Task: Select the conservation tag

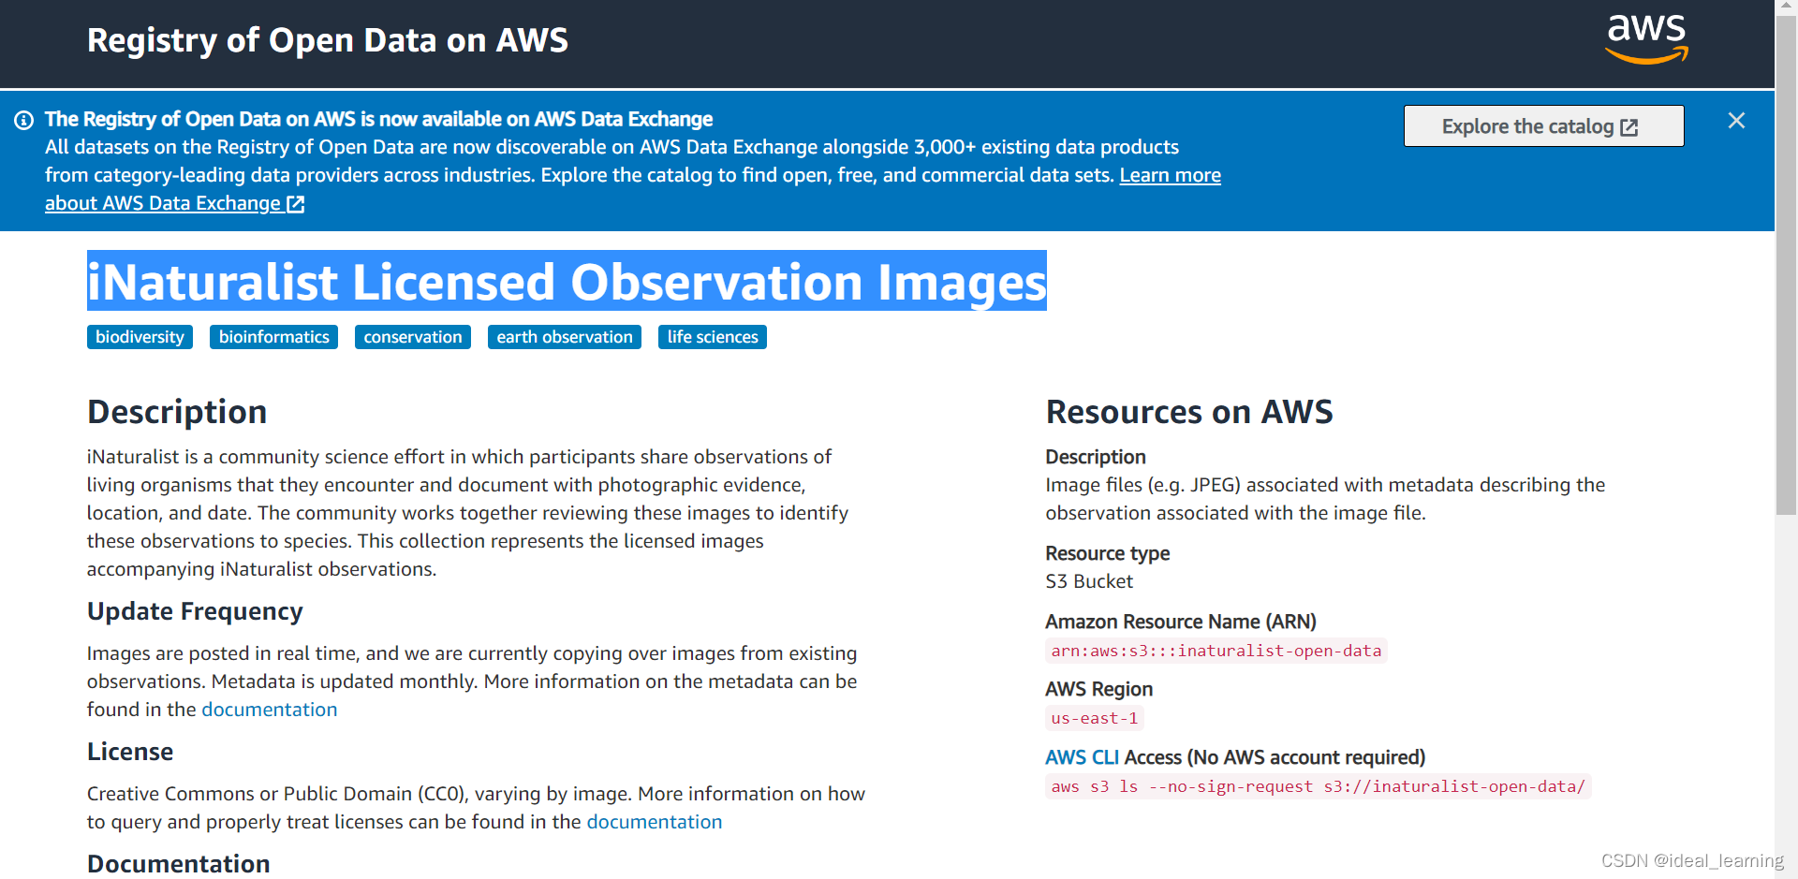Action: click(x=412, y=337)
